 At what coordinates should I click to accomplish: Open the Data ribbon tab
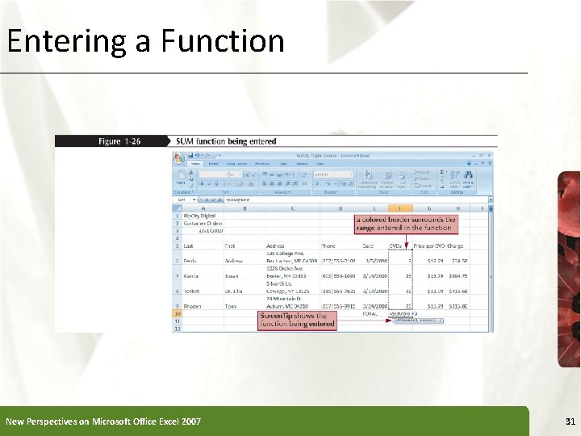283,163
